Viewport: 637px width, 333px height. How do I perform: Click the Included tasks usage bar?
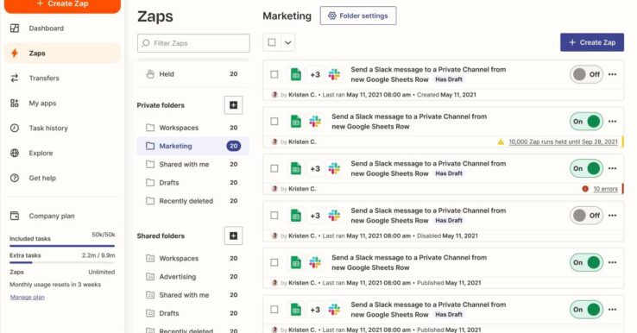pos(62,246)
